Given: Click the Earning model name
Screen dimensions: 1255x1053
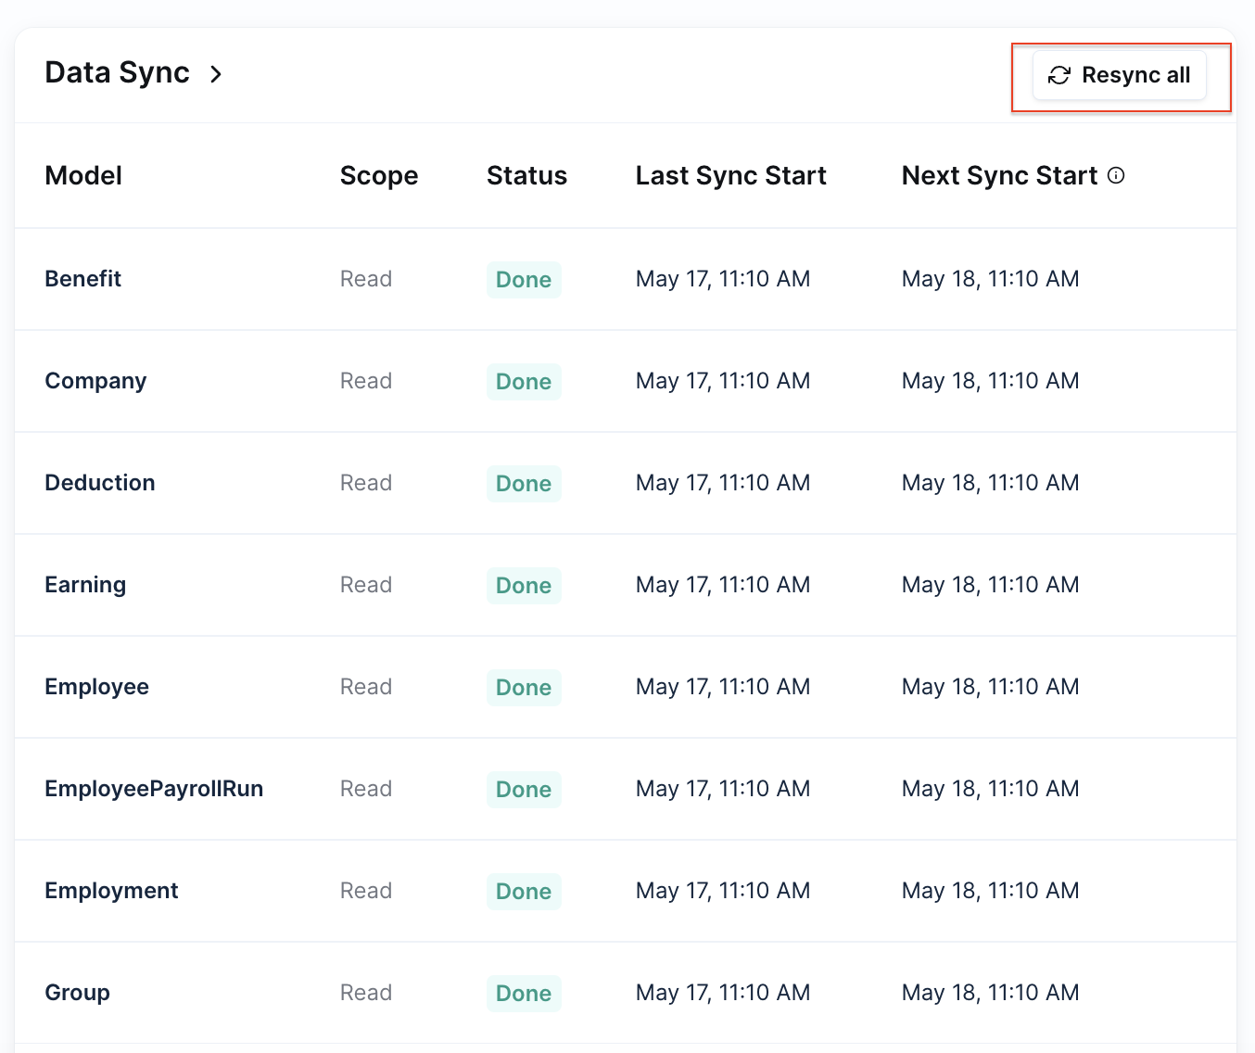Looking at the screenshot, I should coord(85,585).
